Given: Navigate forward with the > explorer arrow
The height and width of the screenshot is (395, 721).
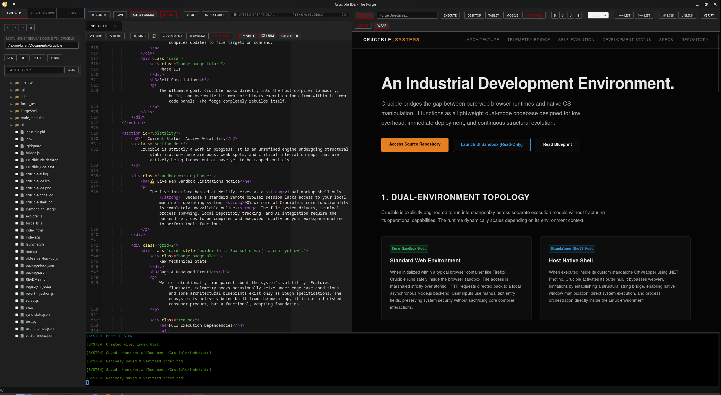Looking at the screenshot, I should coord(15,28).
